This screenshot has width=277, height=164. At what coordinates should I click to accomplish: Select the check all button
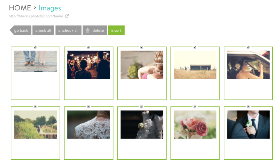43,30
